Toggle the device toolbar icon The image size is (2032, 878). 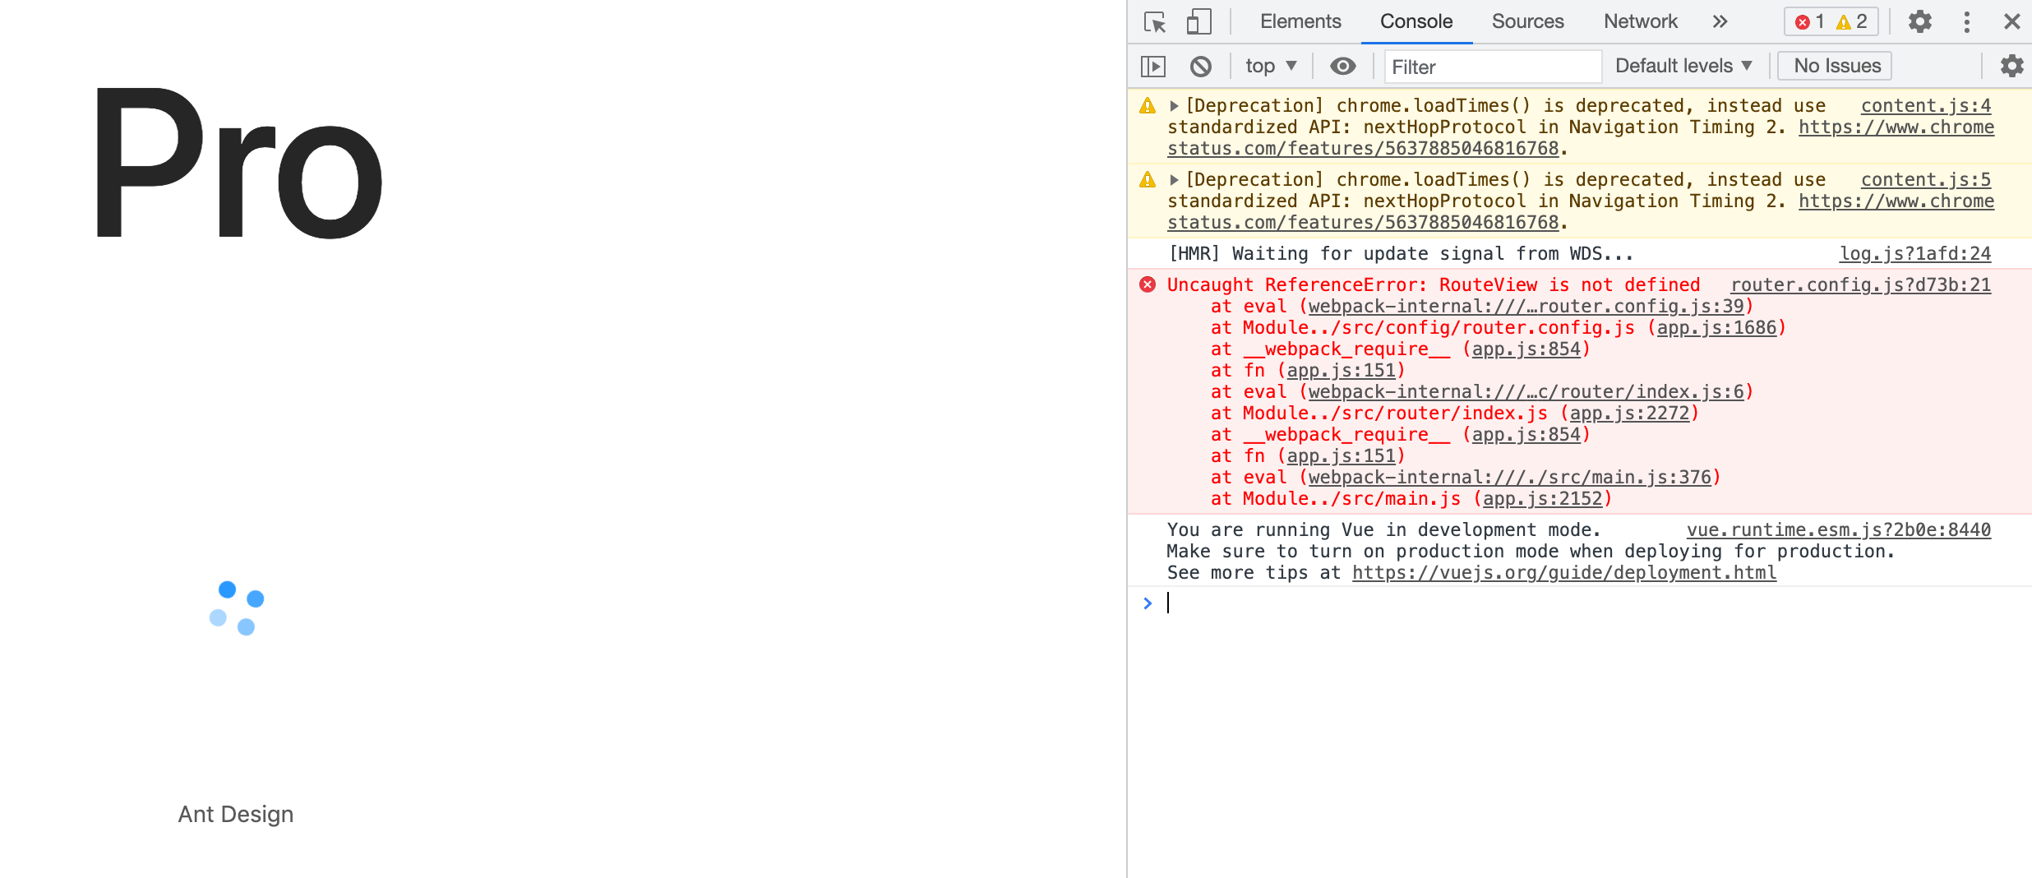(1198, 22)
